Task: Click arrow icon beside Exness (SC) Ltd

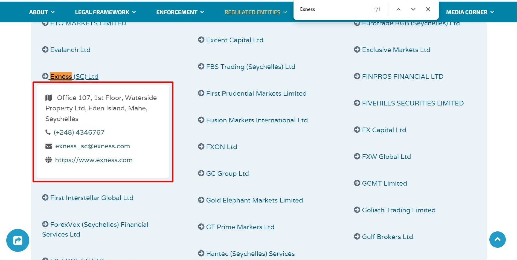Action: coord(45,76)
